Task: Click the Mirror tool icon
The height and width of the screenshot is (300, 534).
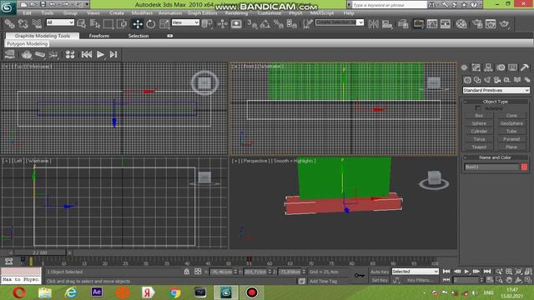Action: [x=374, y=24]
